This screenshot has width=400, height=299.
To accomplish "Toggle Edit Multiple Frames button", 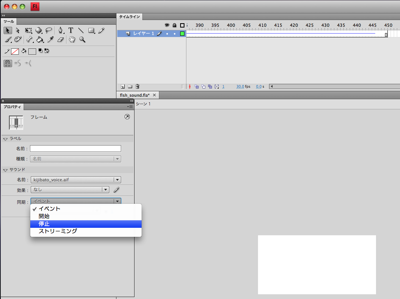I will pos(210,87).
